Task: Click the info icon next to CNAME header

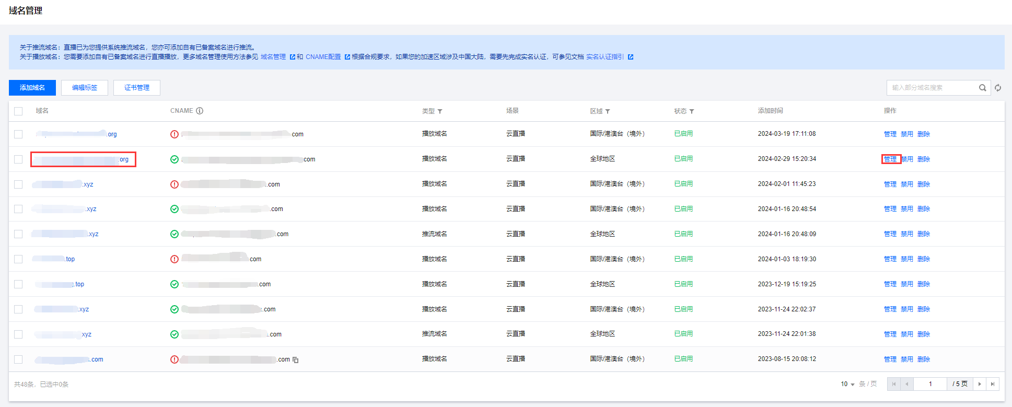Action: 200,111
